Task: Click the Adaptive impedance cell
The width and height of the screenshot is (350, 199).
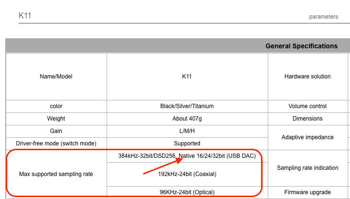Action: coord(307,137)
